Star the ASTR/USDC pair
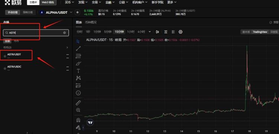Image resolution: width=279 pixels, height=134 pixels. (5, 68)
